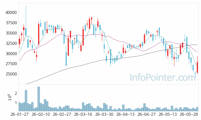Select the last red candle at chart's right edge
The width and height of the screenshot is (201, 120).
[197, 65]
